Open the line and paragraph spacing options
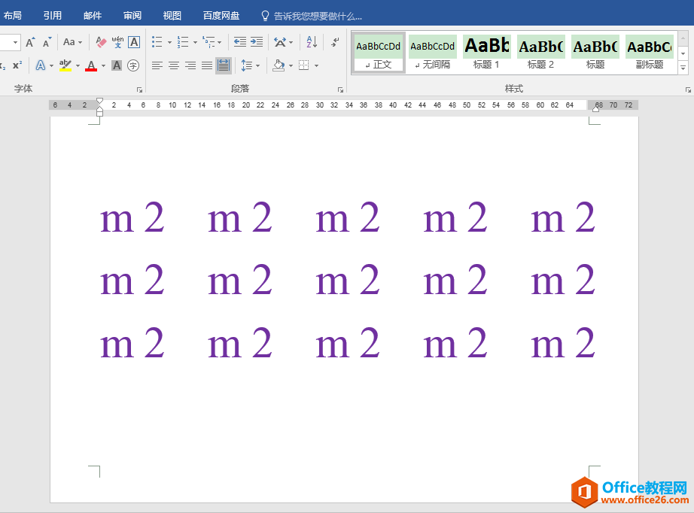This screenshot has width=694, height=513. coord(247,66)
